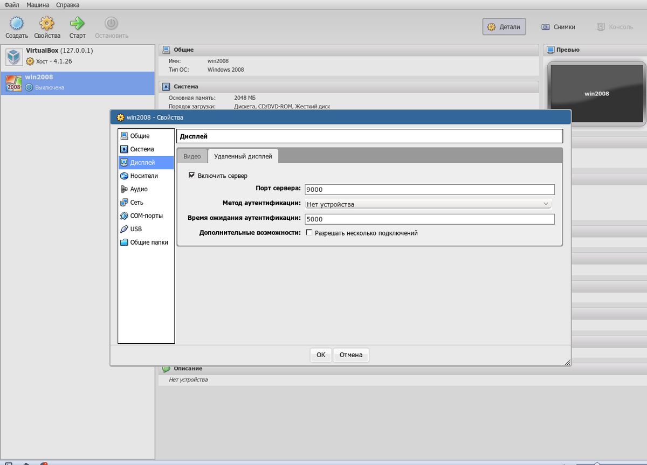Image resolution: width=647 pixels, height=465 pixels.
Task: Click Время ожидания аутентификации input field
Action: [430, 219]
